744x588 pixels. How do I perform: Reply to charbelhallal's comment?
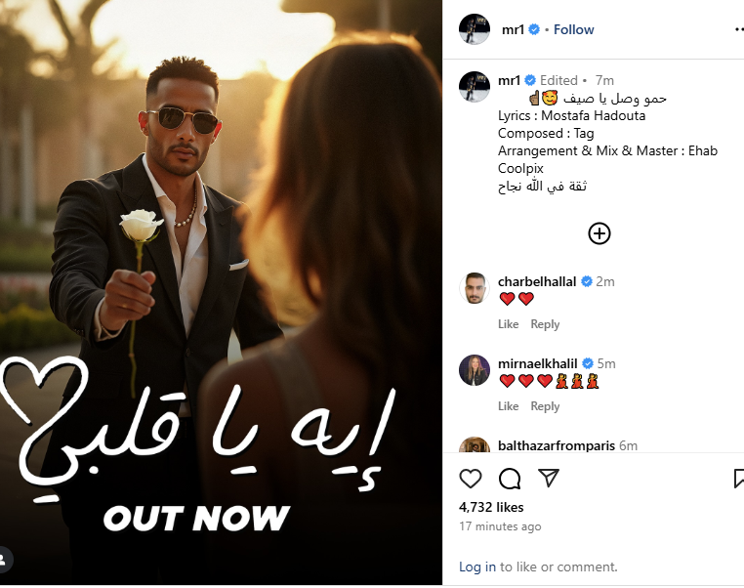[545, 324]
